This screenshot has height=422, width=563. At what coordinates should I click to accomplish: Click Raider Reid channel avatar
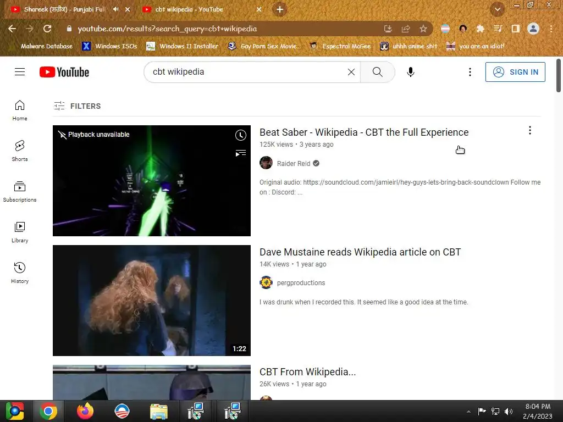[266, 163]
